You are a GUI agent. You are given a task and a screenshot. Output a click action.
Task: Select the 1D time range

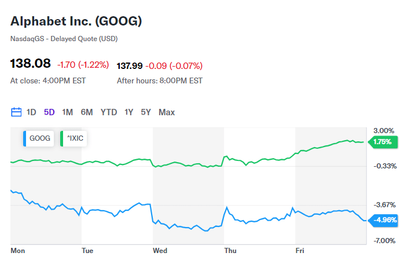[x=32, y=112]
